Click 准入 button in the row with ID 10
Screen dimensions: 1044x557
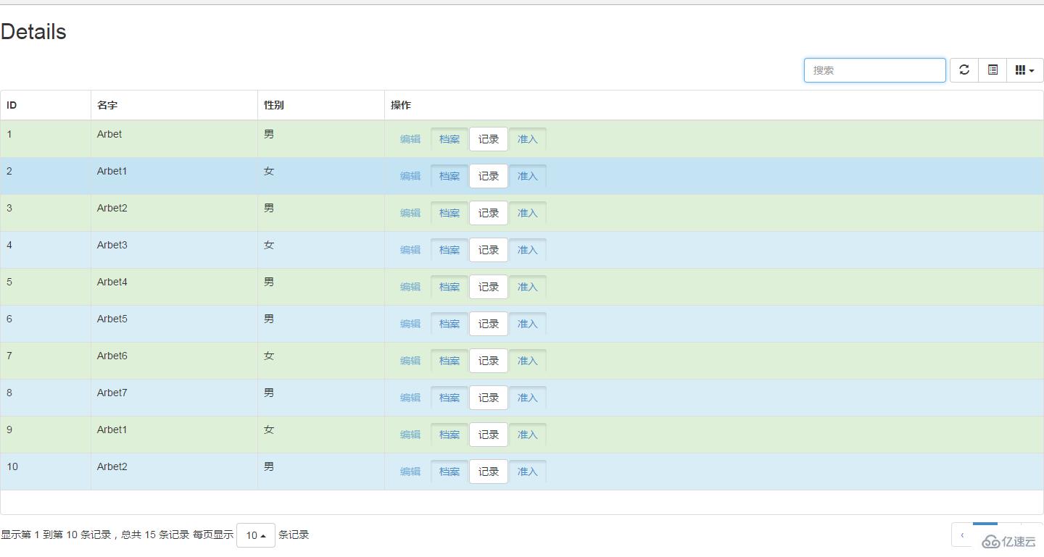pos(528,472)
